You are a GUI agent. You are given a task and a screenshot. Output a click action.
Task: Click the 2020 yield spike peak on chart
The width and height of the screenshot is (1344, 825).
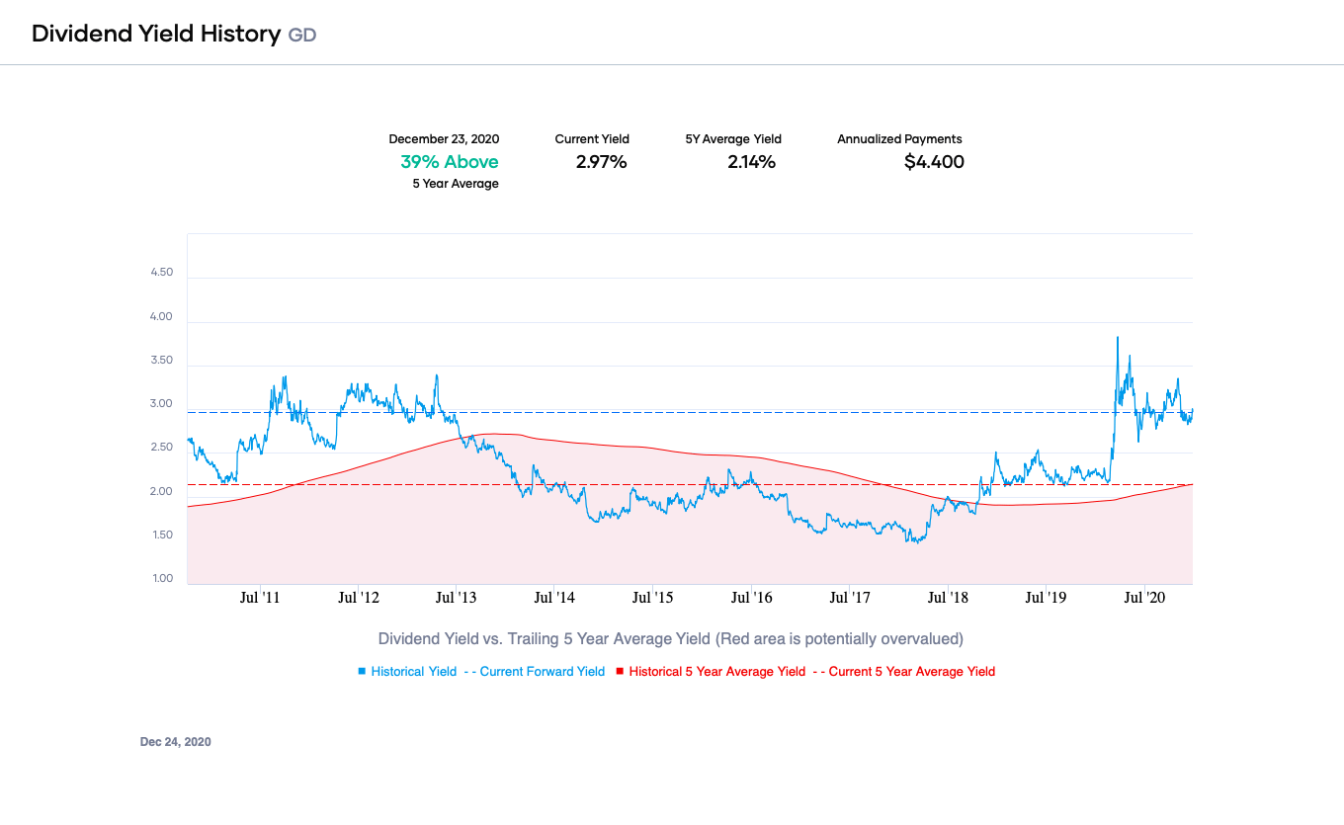[x=1117, y=339]
